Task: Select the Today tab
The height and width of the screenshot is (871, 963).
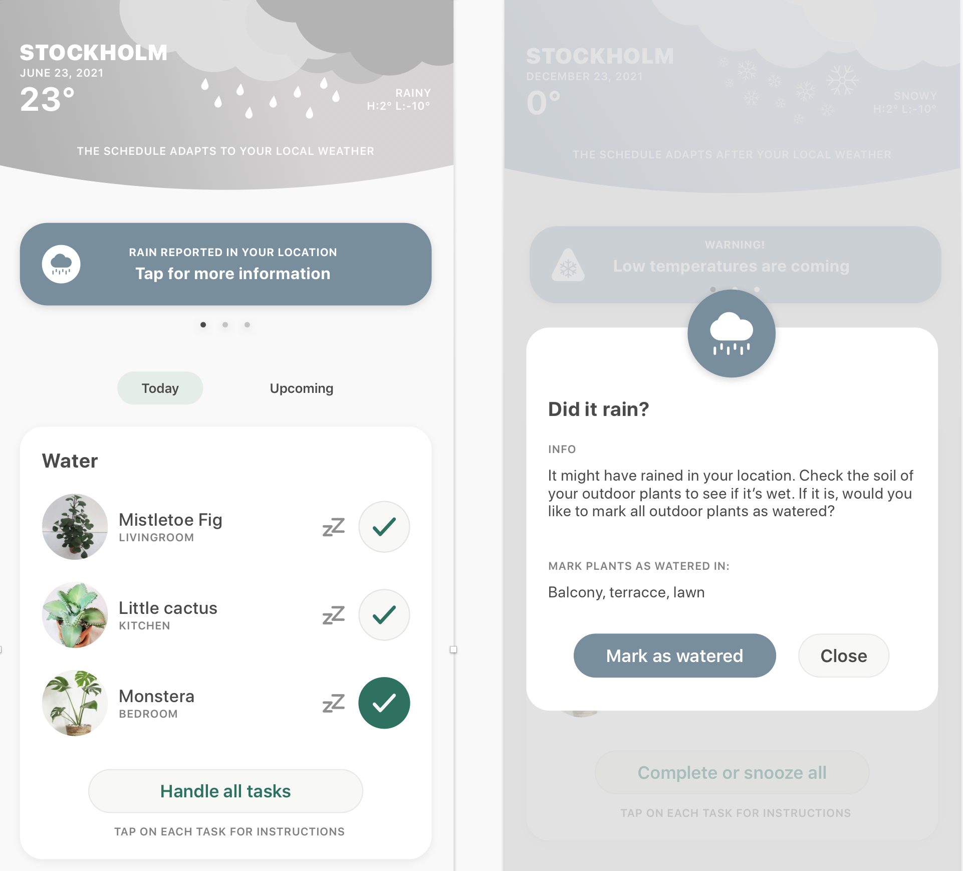Action: click(161, 388)
